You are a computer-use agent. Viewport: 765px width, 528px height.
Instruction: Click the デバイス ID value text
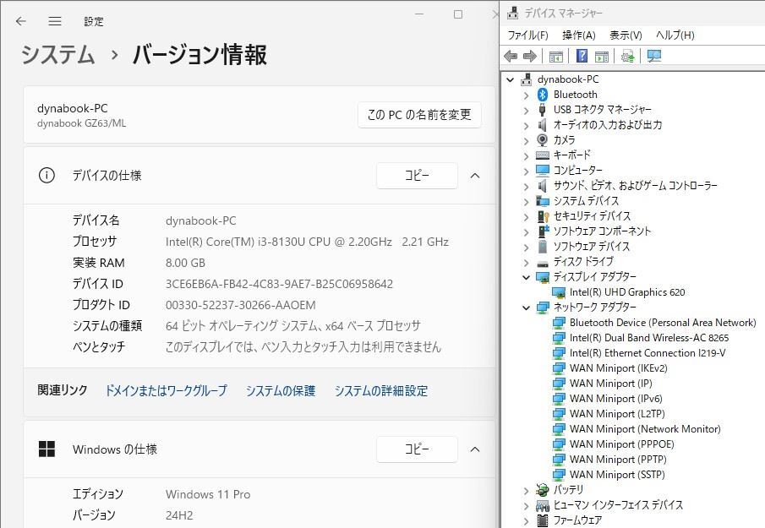[x=279, y=284]
